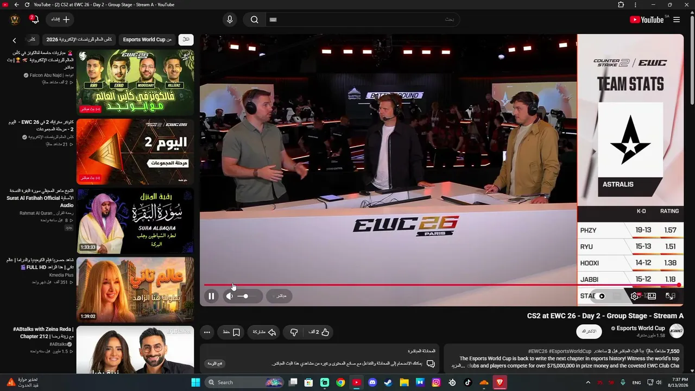Open YouTube notifications bell
Viewport: 695px width, 391px height.
pyautogui.click(x=34, y=20)
